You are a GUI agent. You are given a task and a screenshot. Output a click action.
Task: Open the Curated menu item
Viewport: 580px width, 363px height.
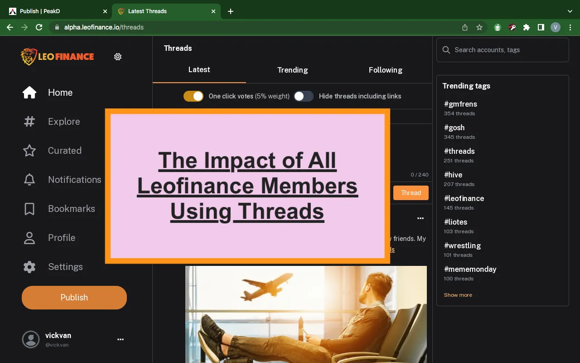(65, 151)
